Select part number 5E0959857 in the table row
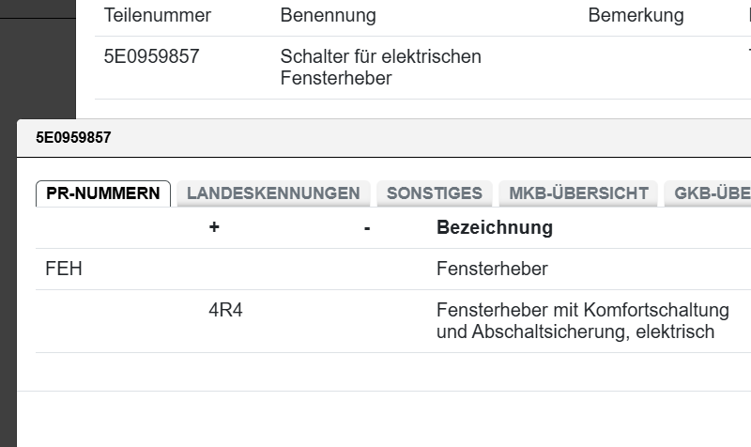The height and width of the screenshot is (447, 751). [151, 56]
